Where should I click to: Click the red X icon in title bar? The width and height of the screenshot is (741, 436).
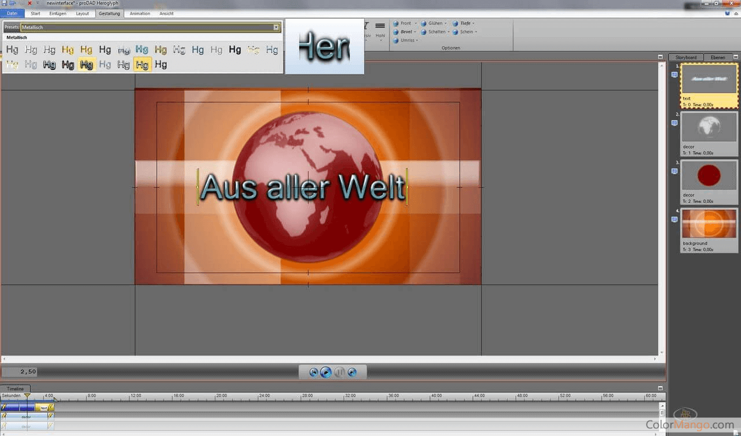(30, 3)
